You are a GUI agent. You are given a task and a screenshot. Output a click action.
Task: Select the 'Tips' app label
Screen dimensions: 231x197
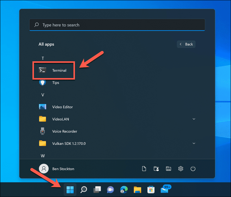click(56, 83)
